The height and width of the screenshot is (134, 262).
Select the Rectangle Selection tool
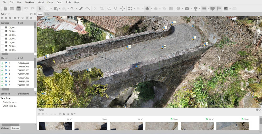(x=47, y=9)
